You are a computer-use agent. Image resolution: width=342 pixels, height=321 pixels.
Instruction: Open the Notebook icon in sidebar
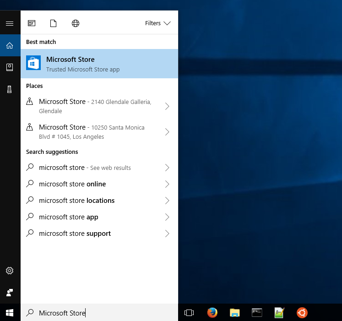click(10, 67)
